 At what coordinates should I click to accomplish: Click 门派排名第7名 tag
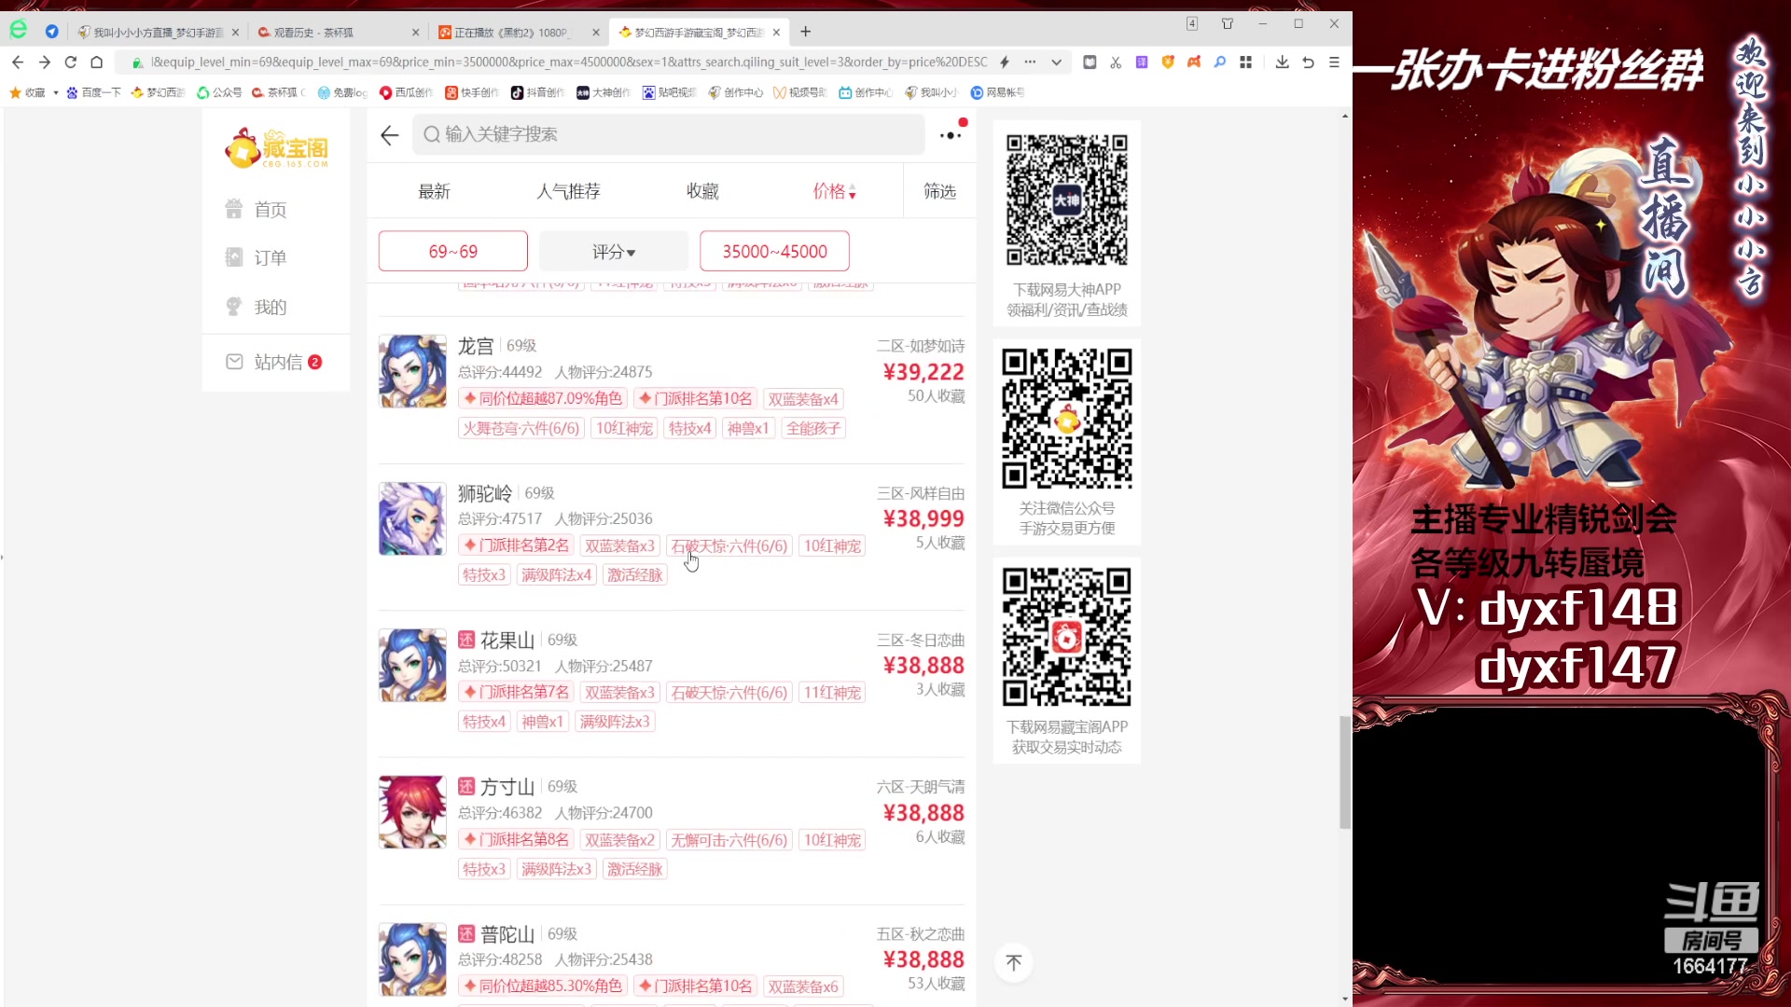(x=516, y=692)
